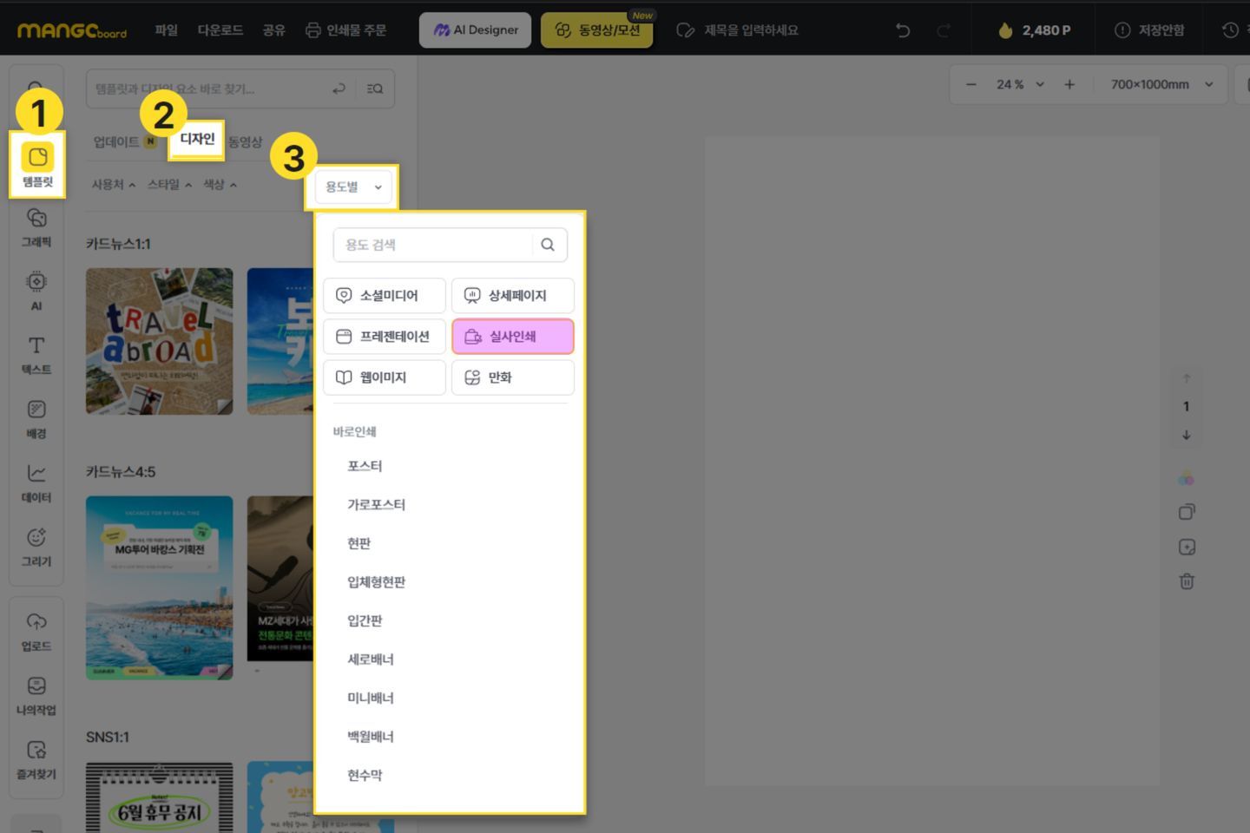Choose the 프레젠테이션 category button
1250x833 pixels.
pyautogui.click(x=385, y=337)
